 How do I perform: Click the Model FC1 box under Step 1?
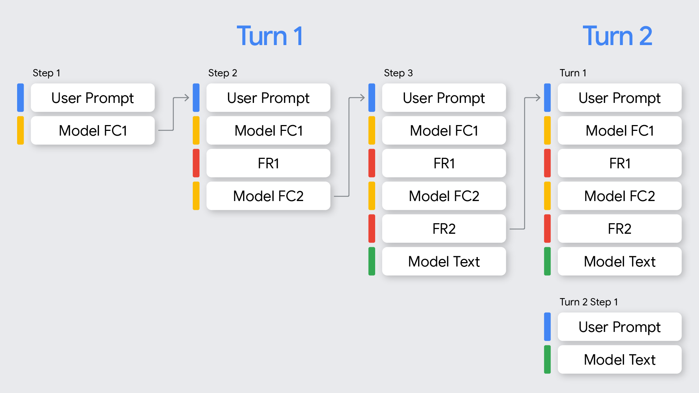(93, 131)
